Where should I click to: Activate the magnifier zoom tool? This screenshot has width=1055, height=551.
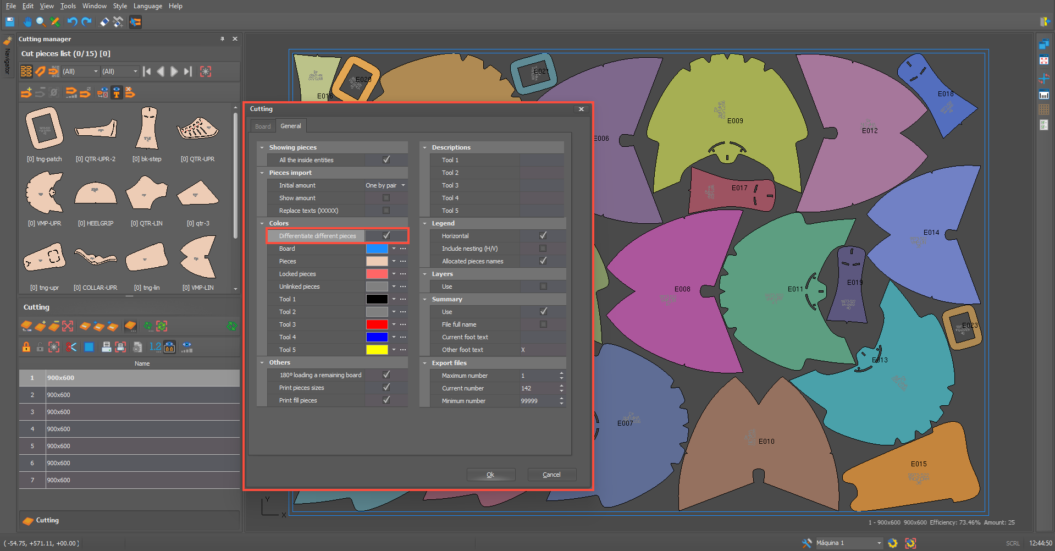click(41, 22)
